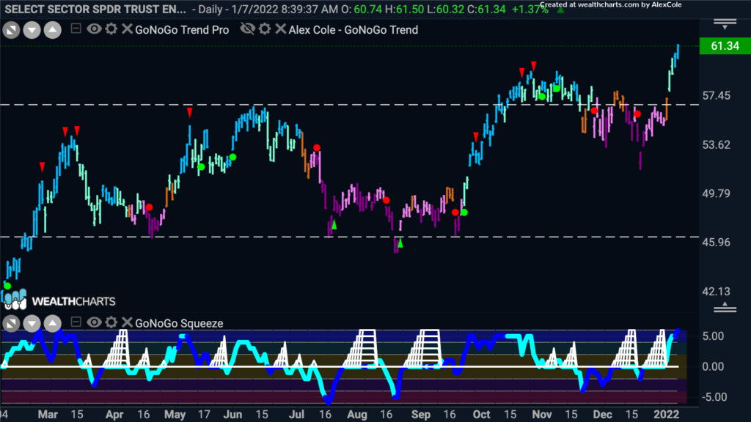Click the 45.96 price axis label

tap(716, 243)
